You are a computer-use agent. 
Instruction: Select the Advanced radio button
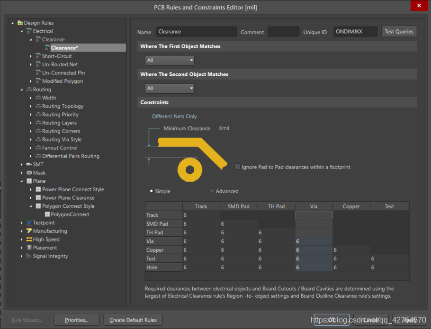(x=212, y=191)
